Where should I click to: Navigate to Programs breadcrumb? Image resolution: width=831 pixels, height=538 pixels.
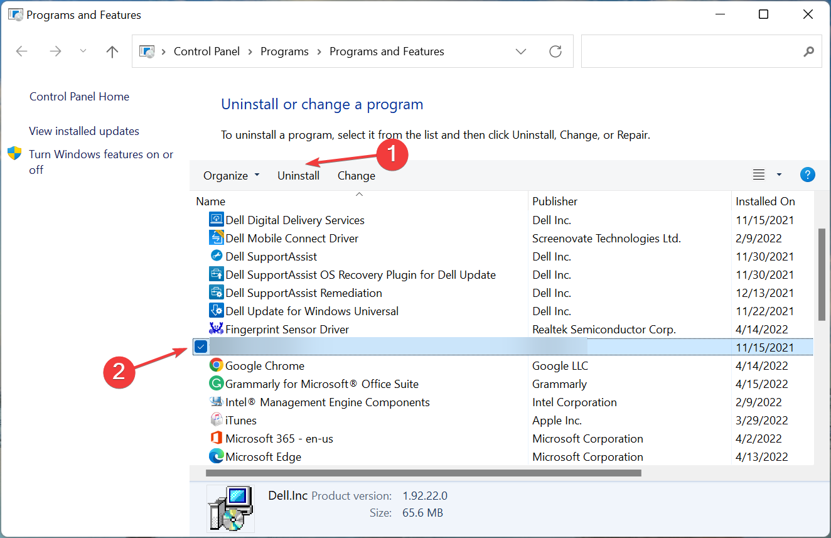click(284, 51)
